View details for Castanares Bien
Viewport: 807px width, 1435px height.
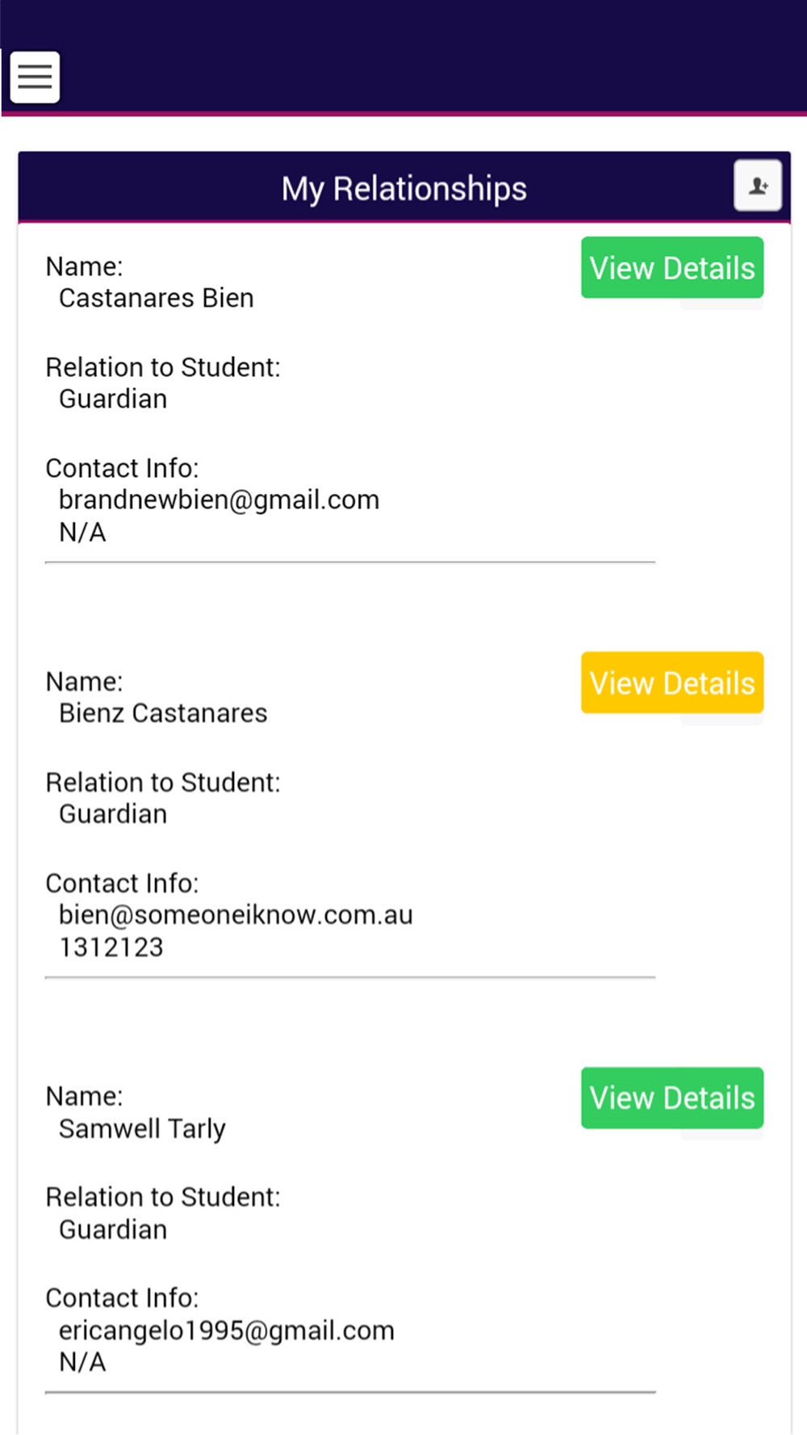tap(672, 267)
